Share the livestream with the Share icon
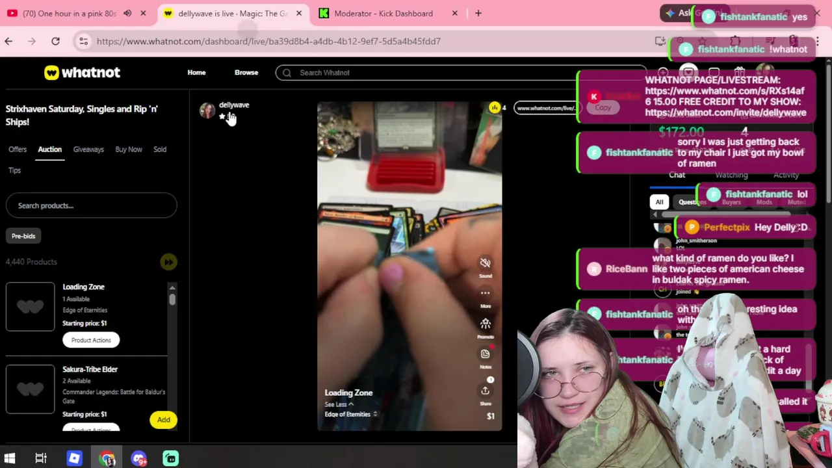Image resolution: width=832 pixels, height=468 pixels. coord(485,391)
